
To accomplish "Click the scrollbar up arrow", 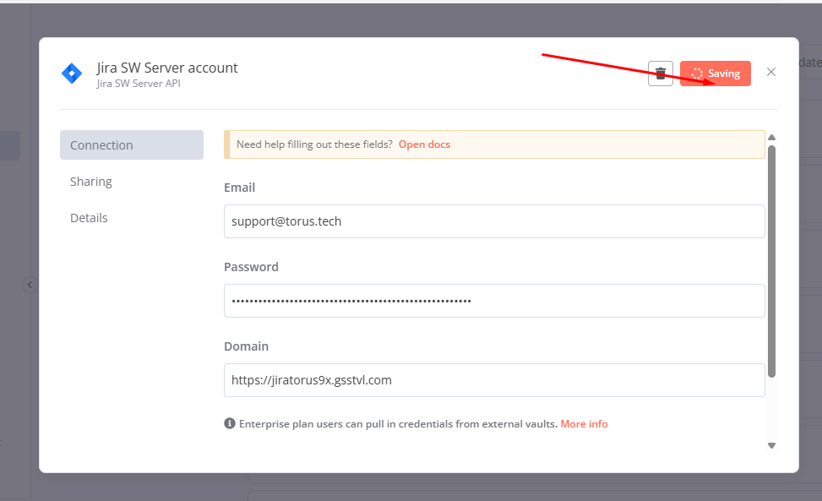I will (x=771, y=138).
